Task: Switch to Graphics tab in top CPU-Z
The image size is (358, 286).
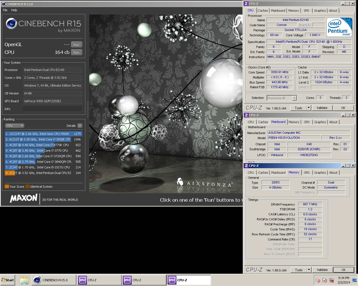Action: point(320,11)
